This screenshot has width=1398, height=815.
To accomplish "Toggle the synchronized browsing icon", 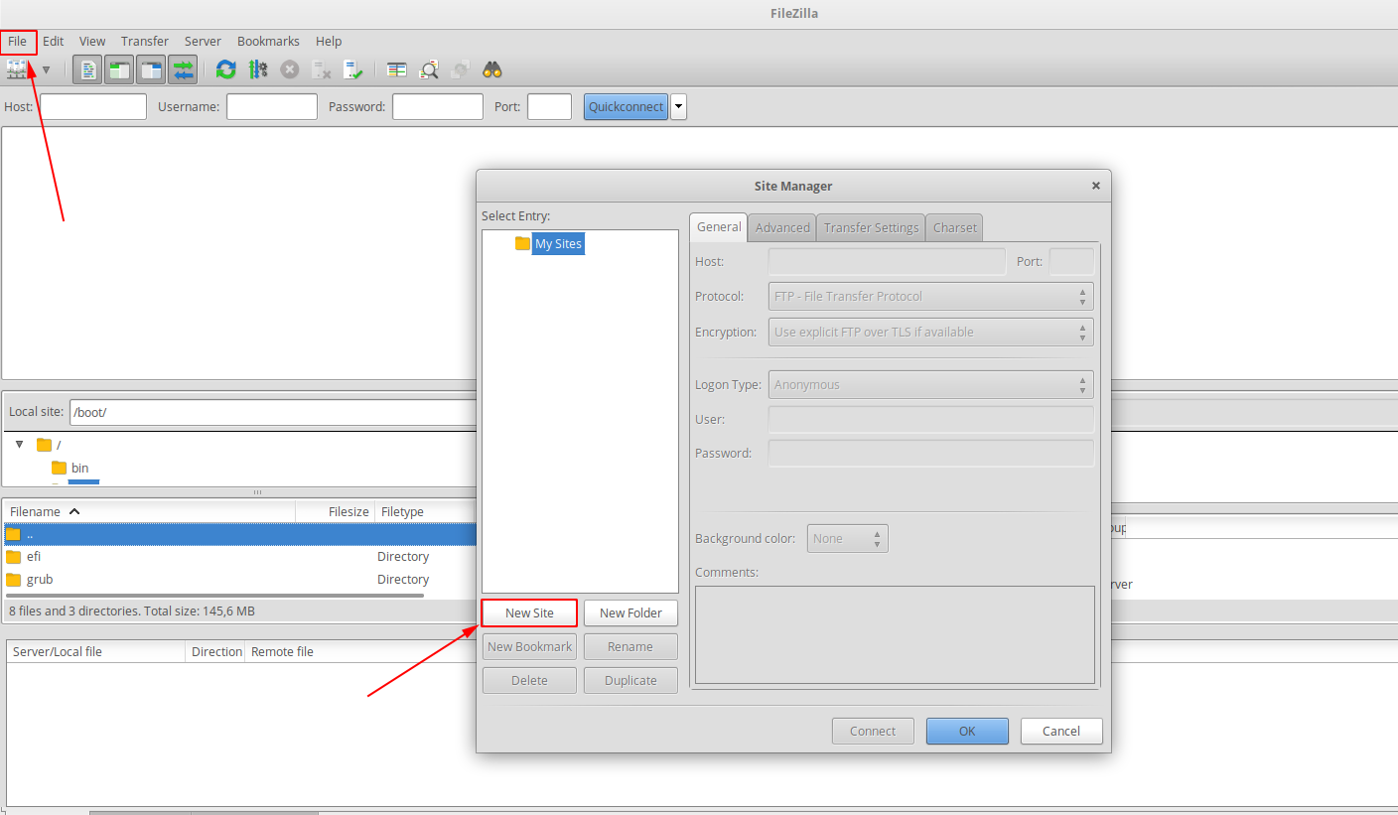I will point(460,69).
